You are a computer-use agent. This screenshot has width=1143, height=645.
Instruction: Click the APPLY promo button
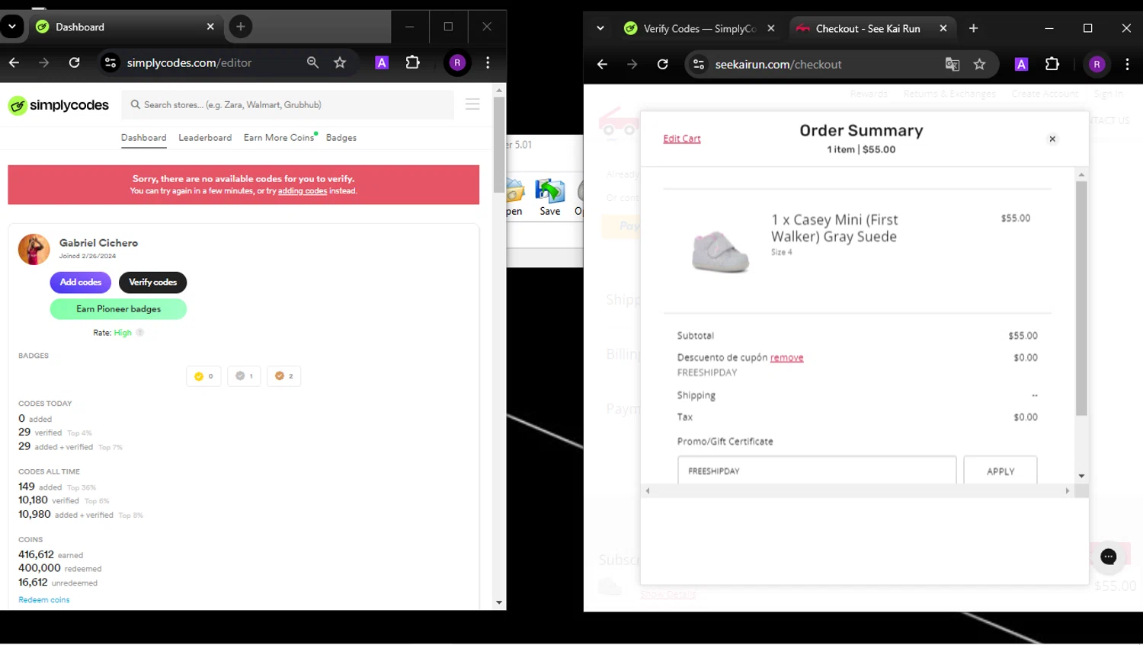point(1001,471)
